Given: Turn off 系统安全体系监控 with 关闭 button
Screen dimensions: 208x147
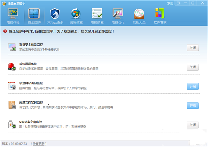Looking at the screenshot, I should coord(193,48).
